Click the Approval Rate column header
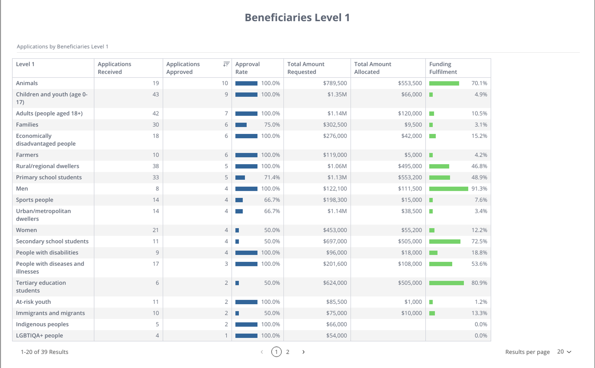 click(247, 68)
